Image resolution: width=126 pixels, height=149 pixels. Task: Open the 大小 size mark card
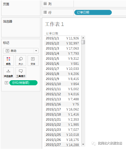coord(21,60)
